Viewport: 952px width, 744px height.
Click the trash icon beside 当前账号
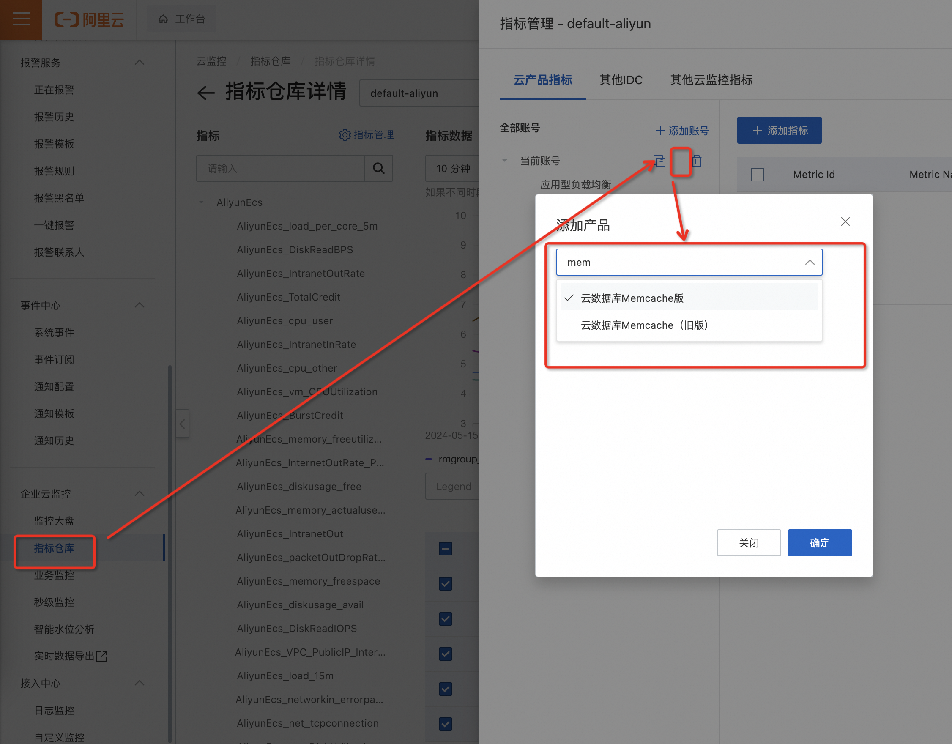697,161
